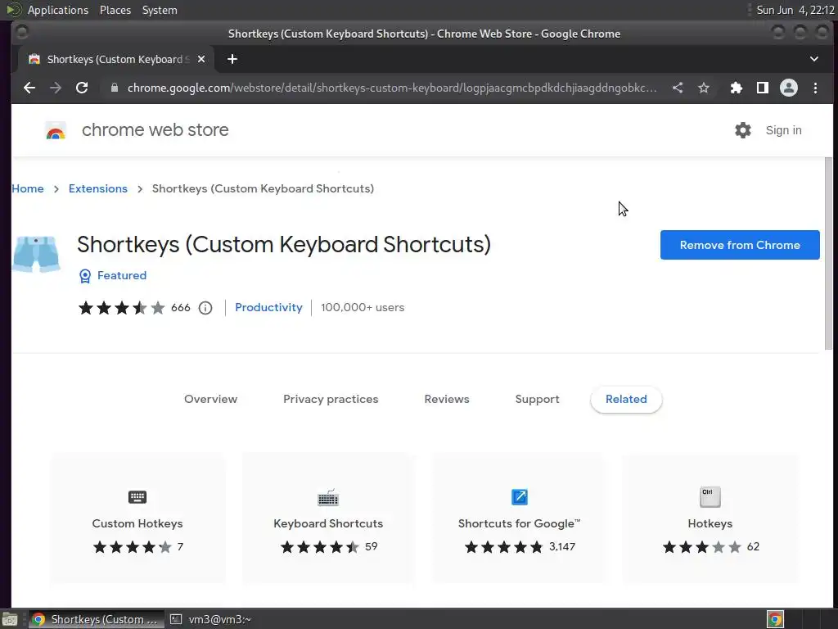Switch to Privacy practices tab
Image resolution: width=838 pixels, height=629 pixels.
331,399
